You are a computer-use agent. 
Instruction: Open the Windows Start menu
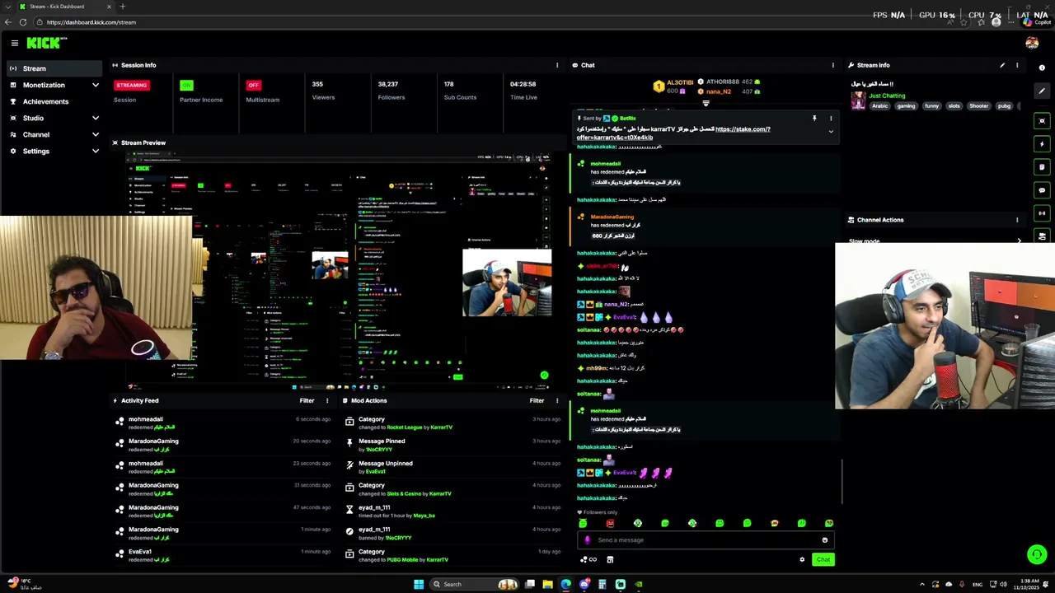click(x=419, y=585)
